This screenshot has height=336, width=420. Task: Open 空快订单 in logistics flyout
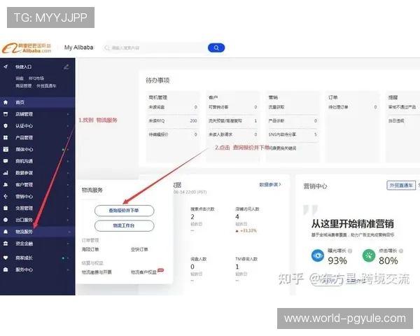tap(139, 249)
